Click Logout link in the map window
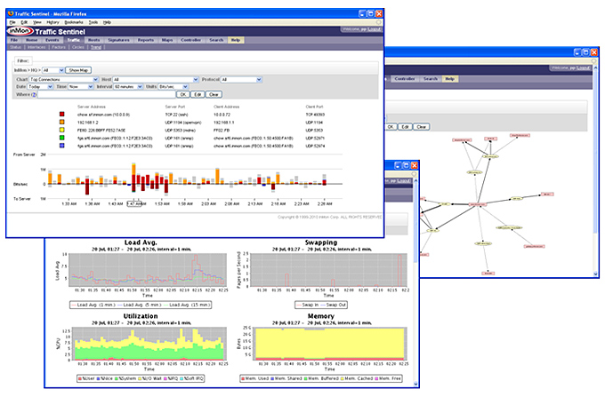This screenshot has height=397, width=605. click(583, 67)
